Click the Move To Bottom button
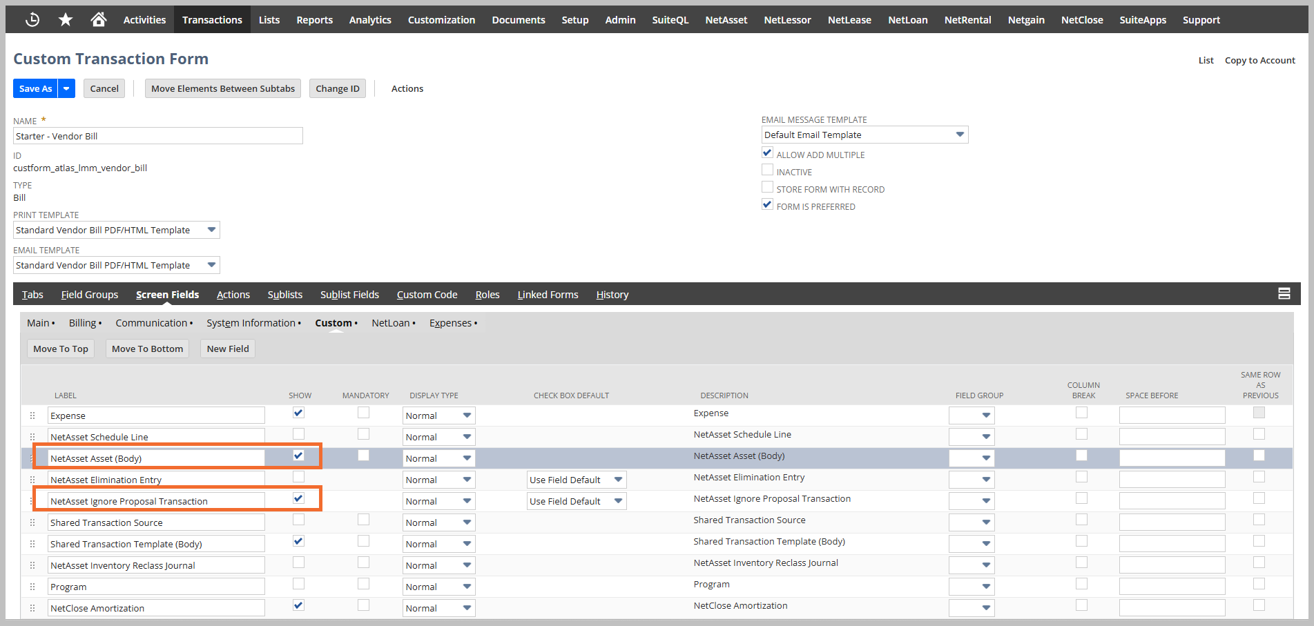 (x=147, y=349)
